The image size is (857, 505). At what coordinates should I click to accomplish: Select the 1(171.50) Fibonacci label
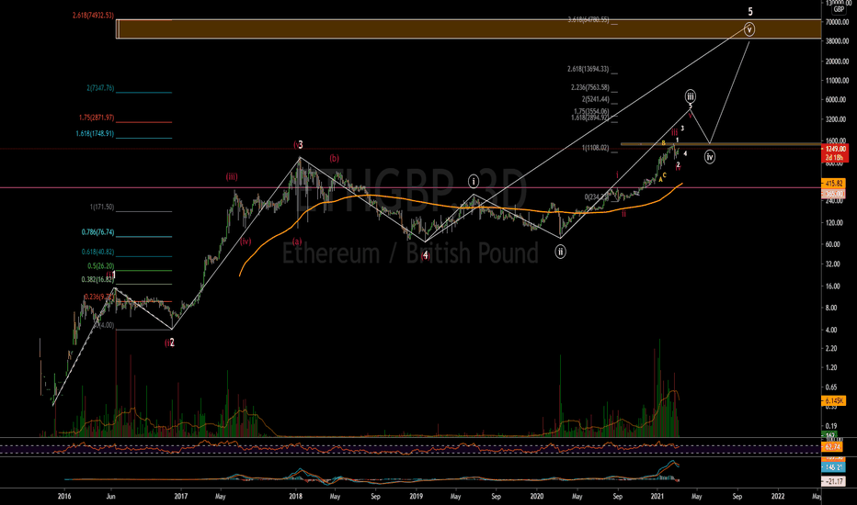click(102, 208)
